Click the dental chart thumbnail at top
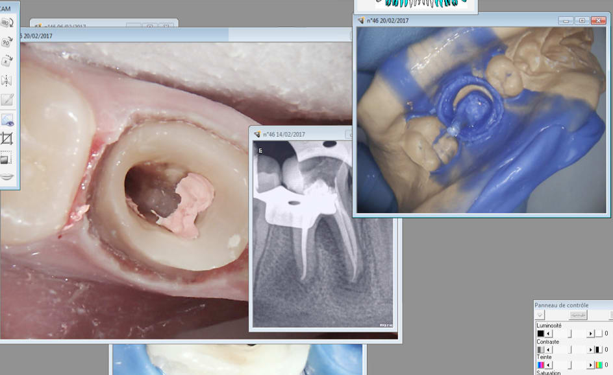Viewport: 613px width, 375px height. [416, 6]
